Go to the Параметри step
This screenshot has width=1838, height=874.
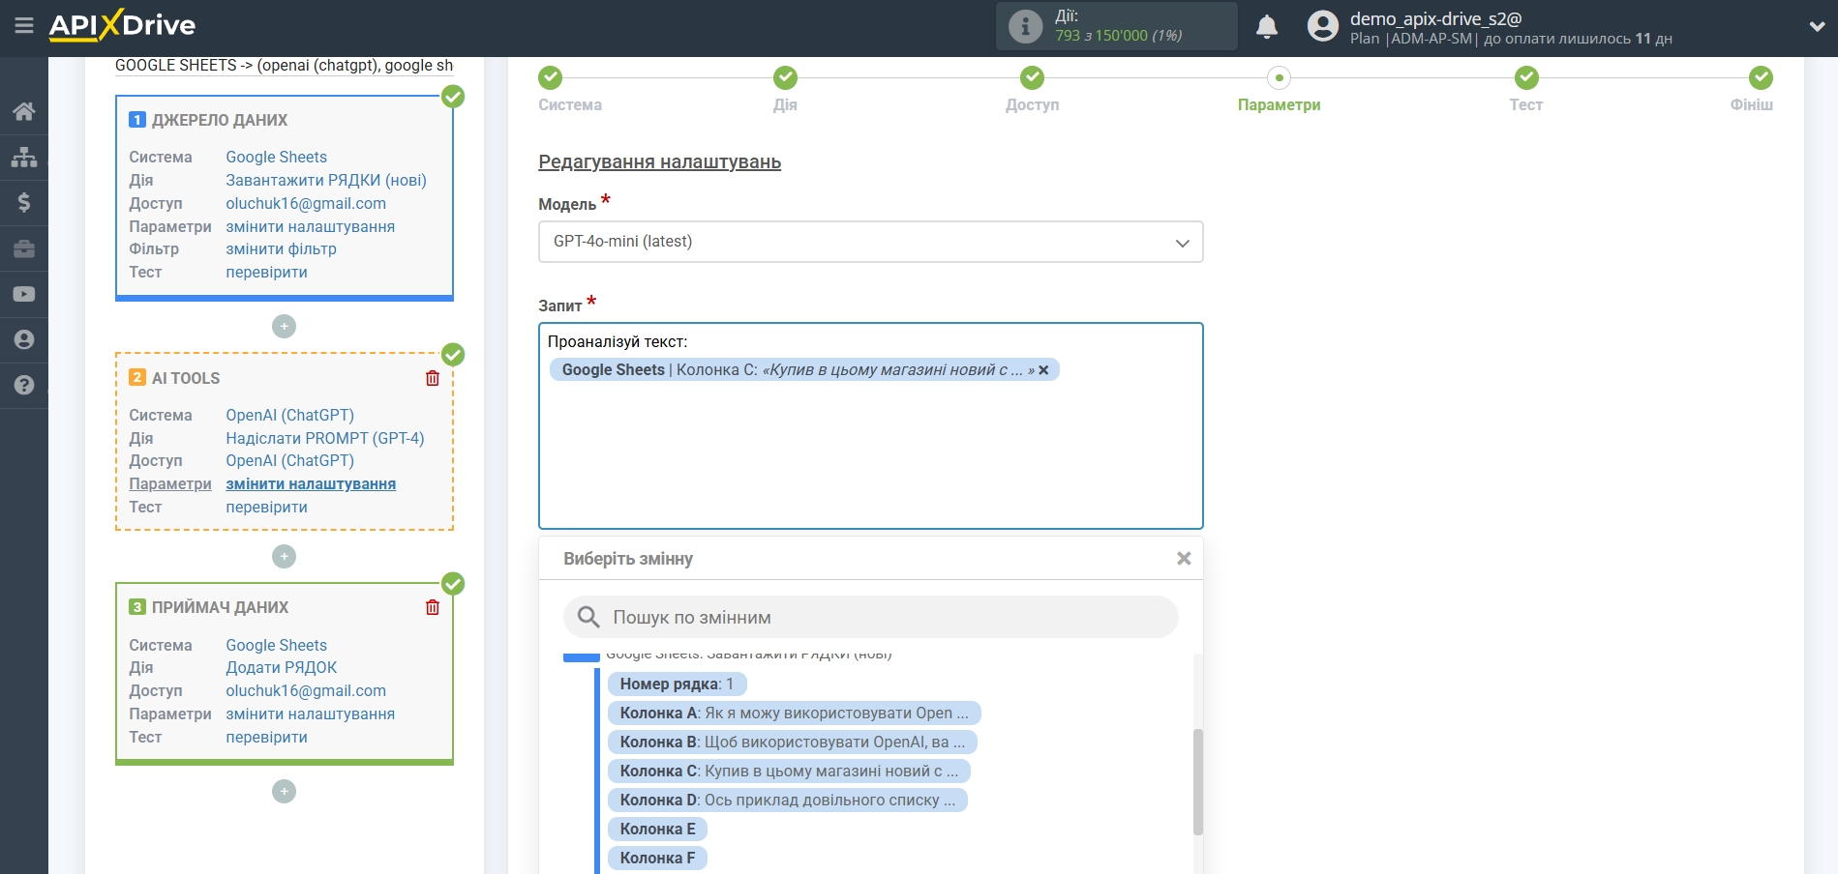1279,89
